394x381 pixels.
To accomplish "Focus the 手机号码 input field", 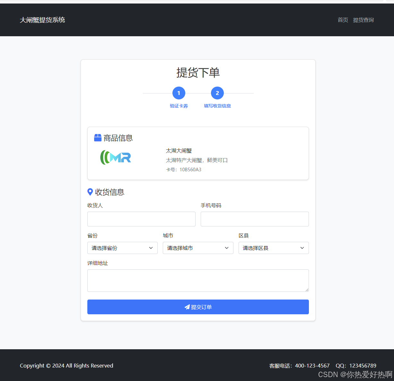I will 255,219.
